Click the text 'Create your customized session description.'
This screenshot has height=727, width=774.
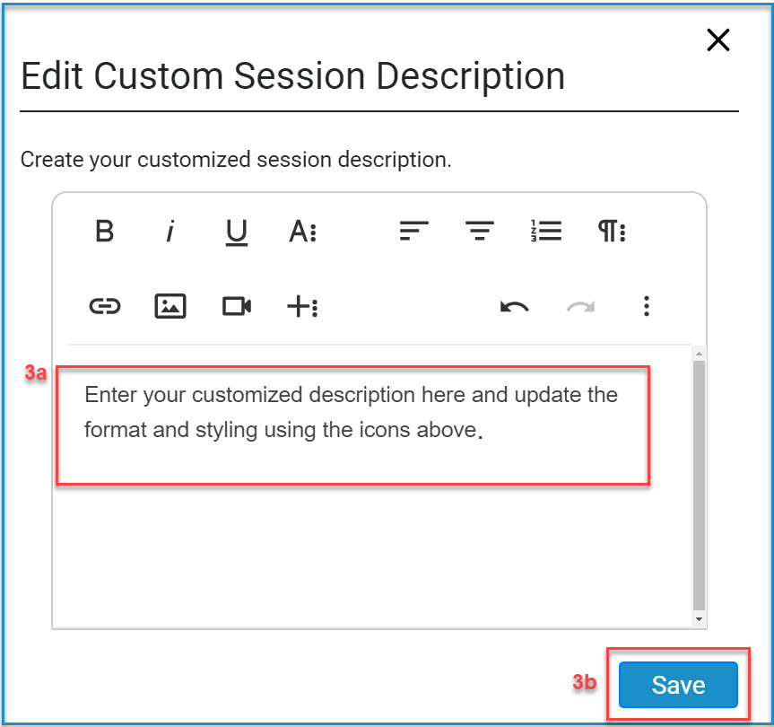click(x=236, y=160)
